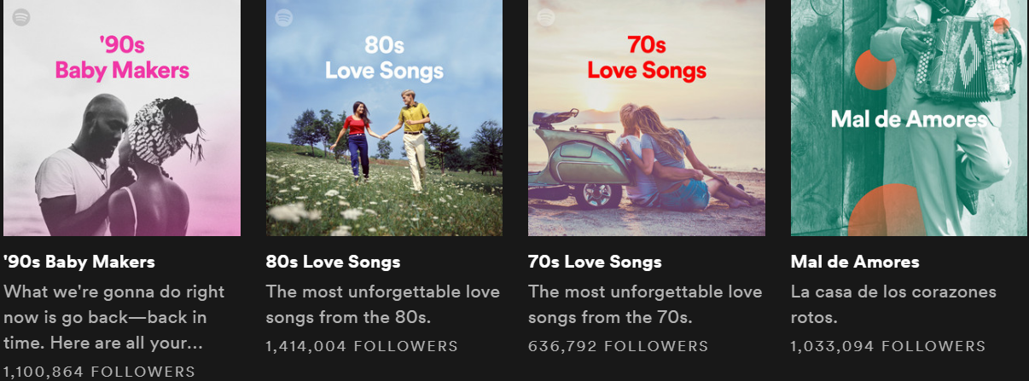The width and height of the screenshot is (1029, 381).
Task: Click the pink '90s Baby Makers cover heading
Action: pyautogui.click(x=122, y=56)
